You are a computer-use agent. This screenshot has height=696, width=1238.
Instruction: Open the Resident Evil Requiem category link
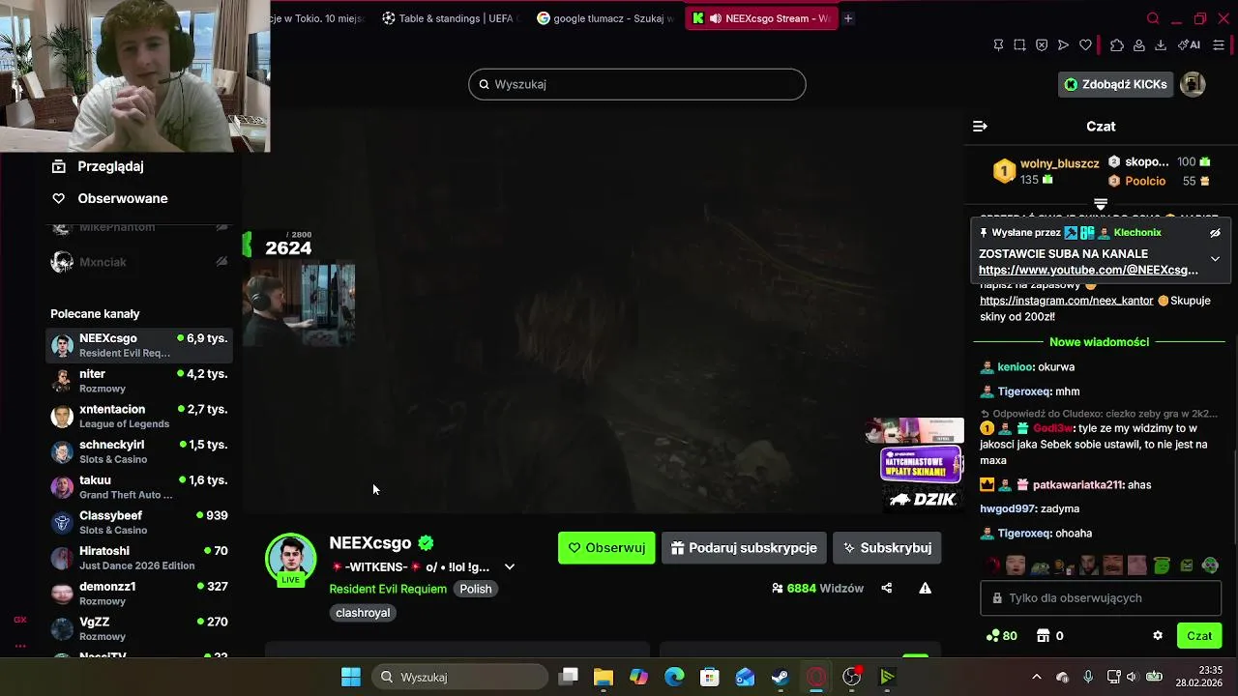click(x=388, y=589)
